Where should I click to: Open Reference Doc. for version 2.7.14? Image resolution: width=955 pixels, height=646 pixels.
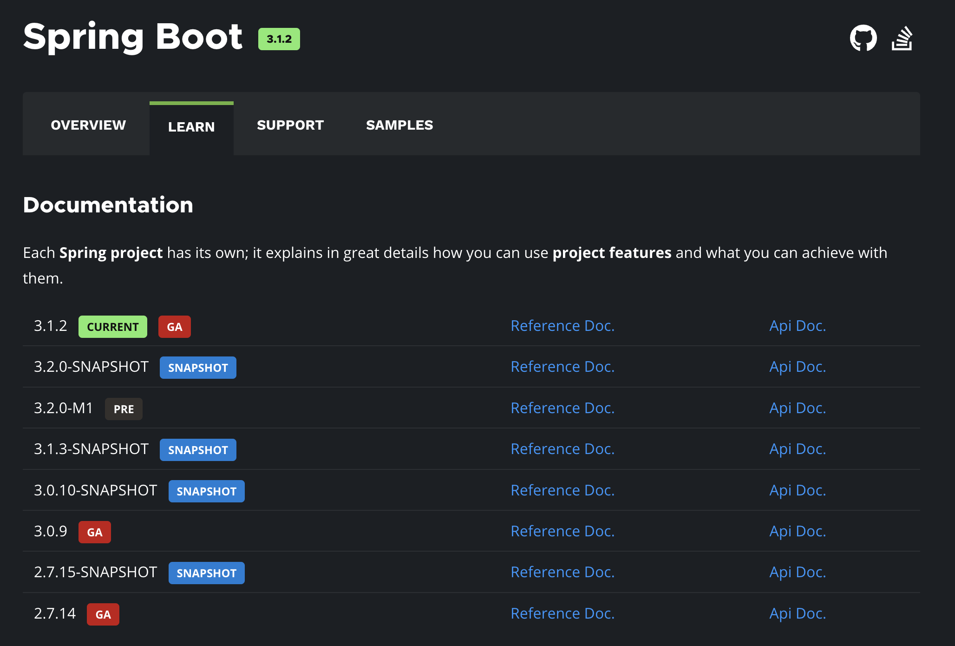pyautogui.click(x=563, y=613)
